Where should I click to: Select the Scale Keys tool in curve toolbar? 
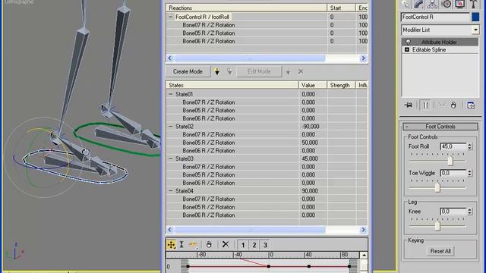click(181, 244)
